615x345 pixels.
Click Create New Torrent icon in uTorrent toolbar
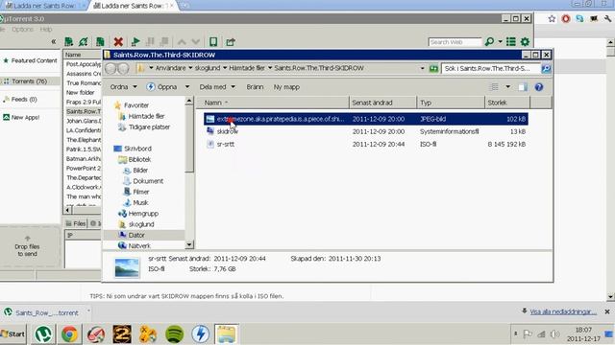click(x=100, y=41)
